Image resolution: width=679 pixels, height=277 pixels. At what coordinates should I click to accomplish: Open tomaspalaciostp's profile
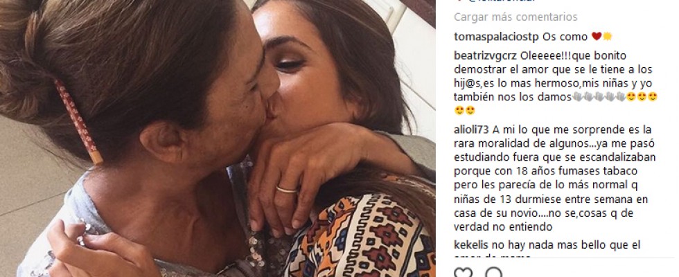(496, 37)
